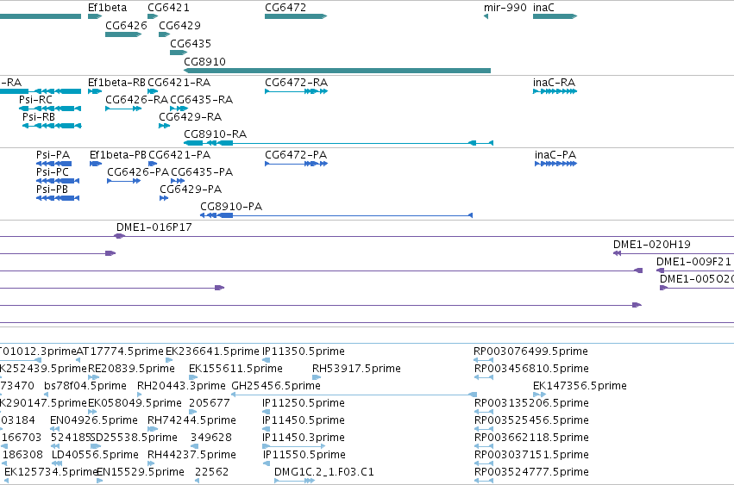Click the inaC-PA protein glyph
Viewport: 734px width, 485px height.
[555, 164]
